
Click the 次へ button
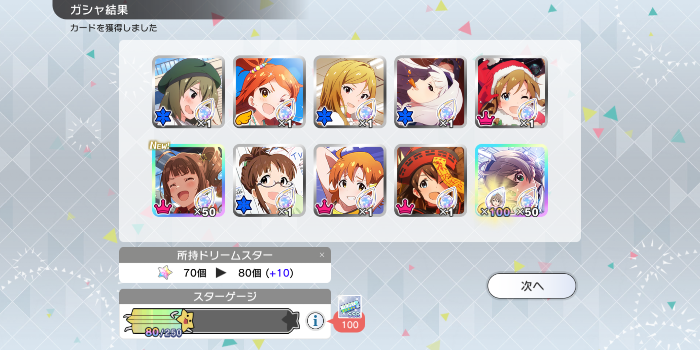pos(531,286)
